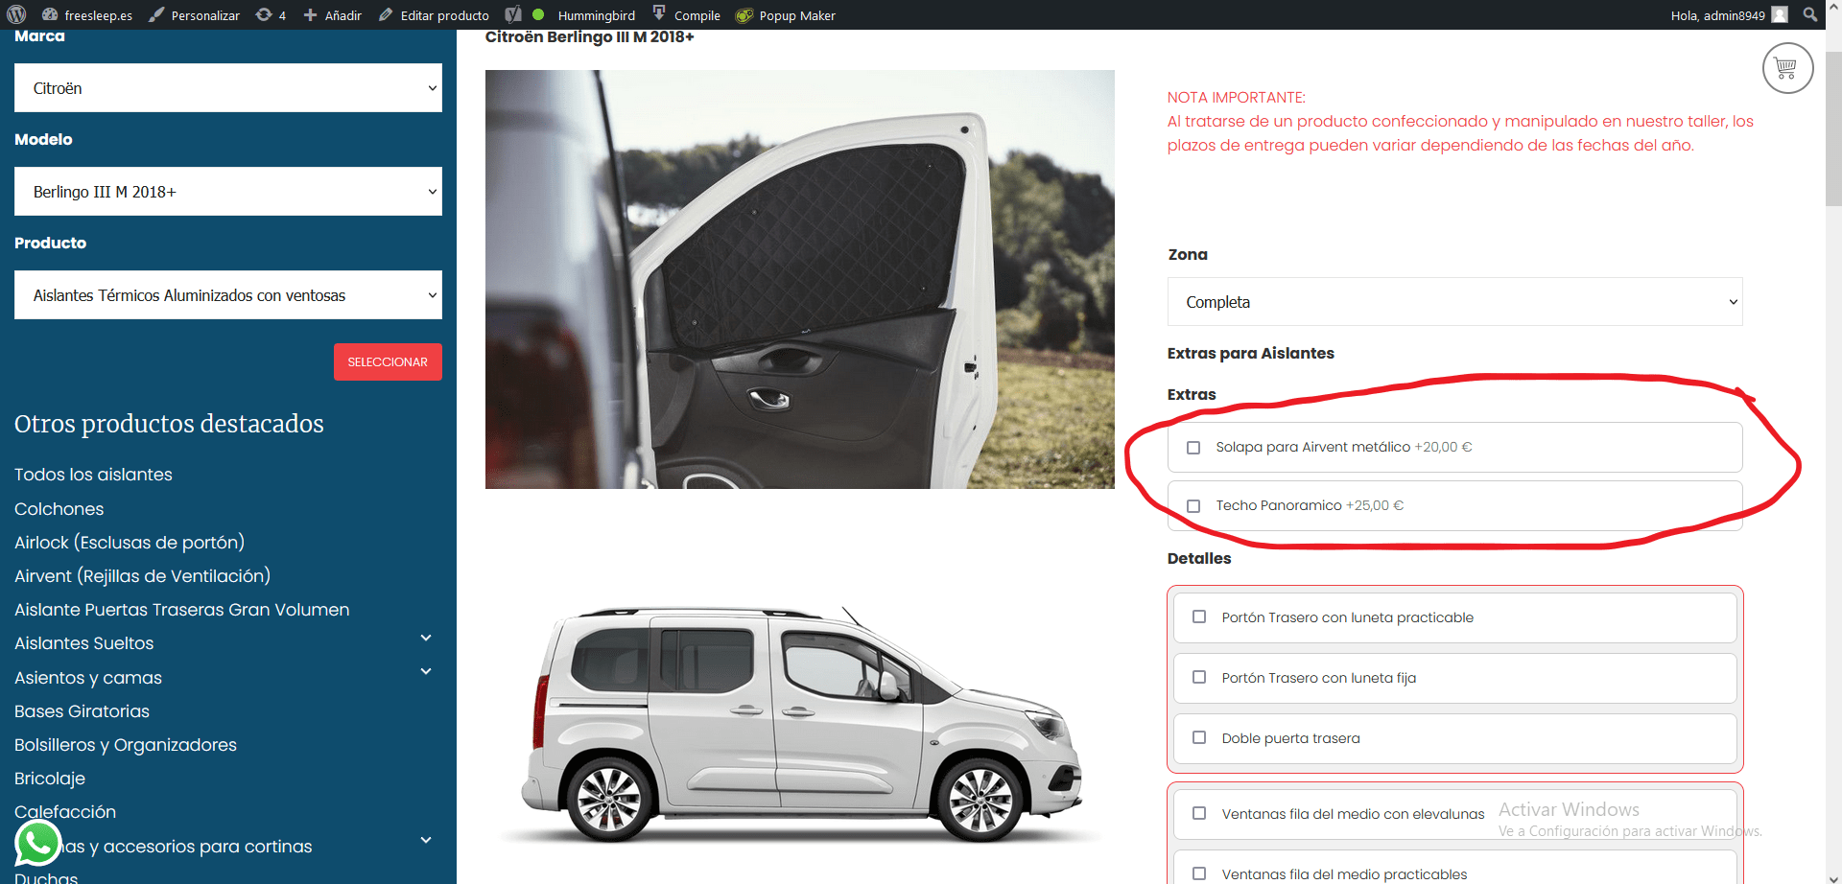Check Solapa para Airvent metálico

tap(1193, 448)
